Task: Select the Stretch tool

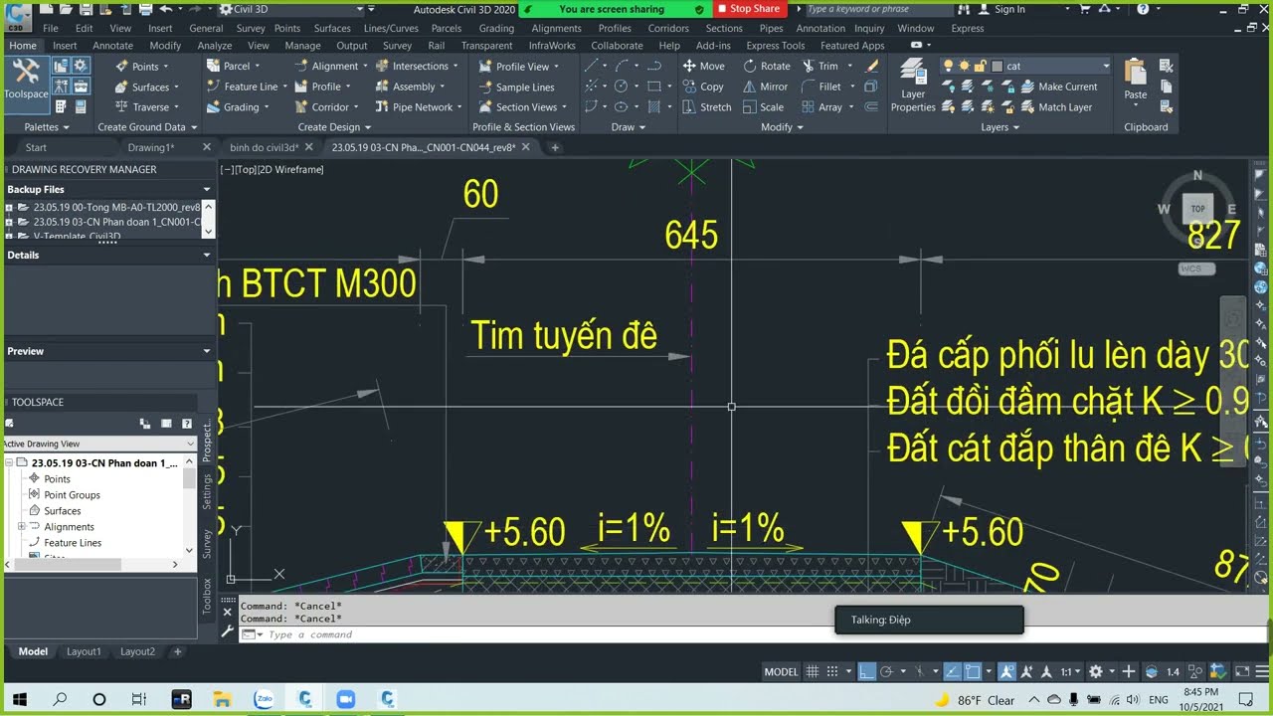Action: tap(706, 107)
